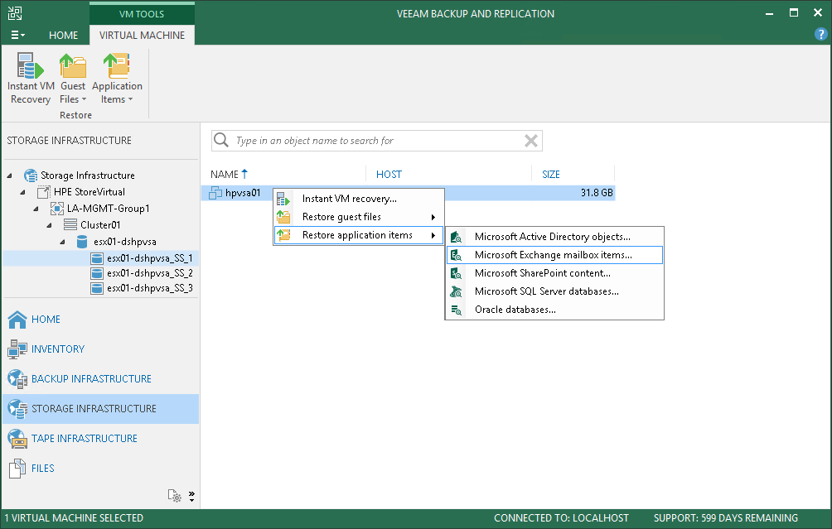
Task: Click the Oracle databases menu icon
Action: click(456, 310)
